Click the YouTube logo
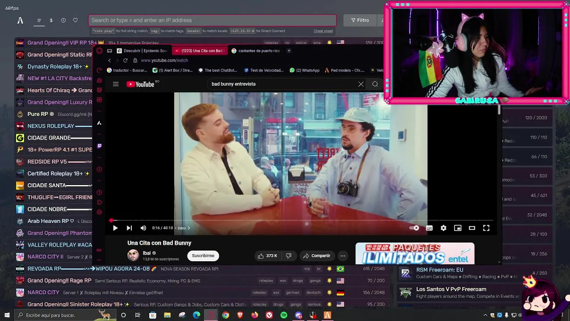The image size is (570, 321). (140, 84)
